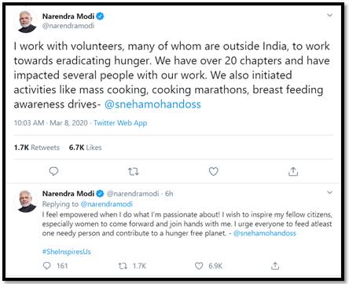The width and height of the screenshot is (349, 284).
Task: Like the main tweet with heart icon
Action: click(213, 172)
